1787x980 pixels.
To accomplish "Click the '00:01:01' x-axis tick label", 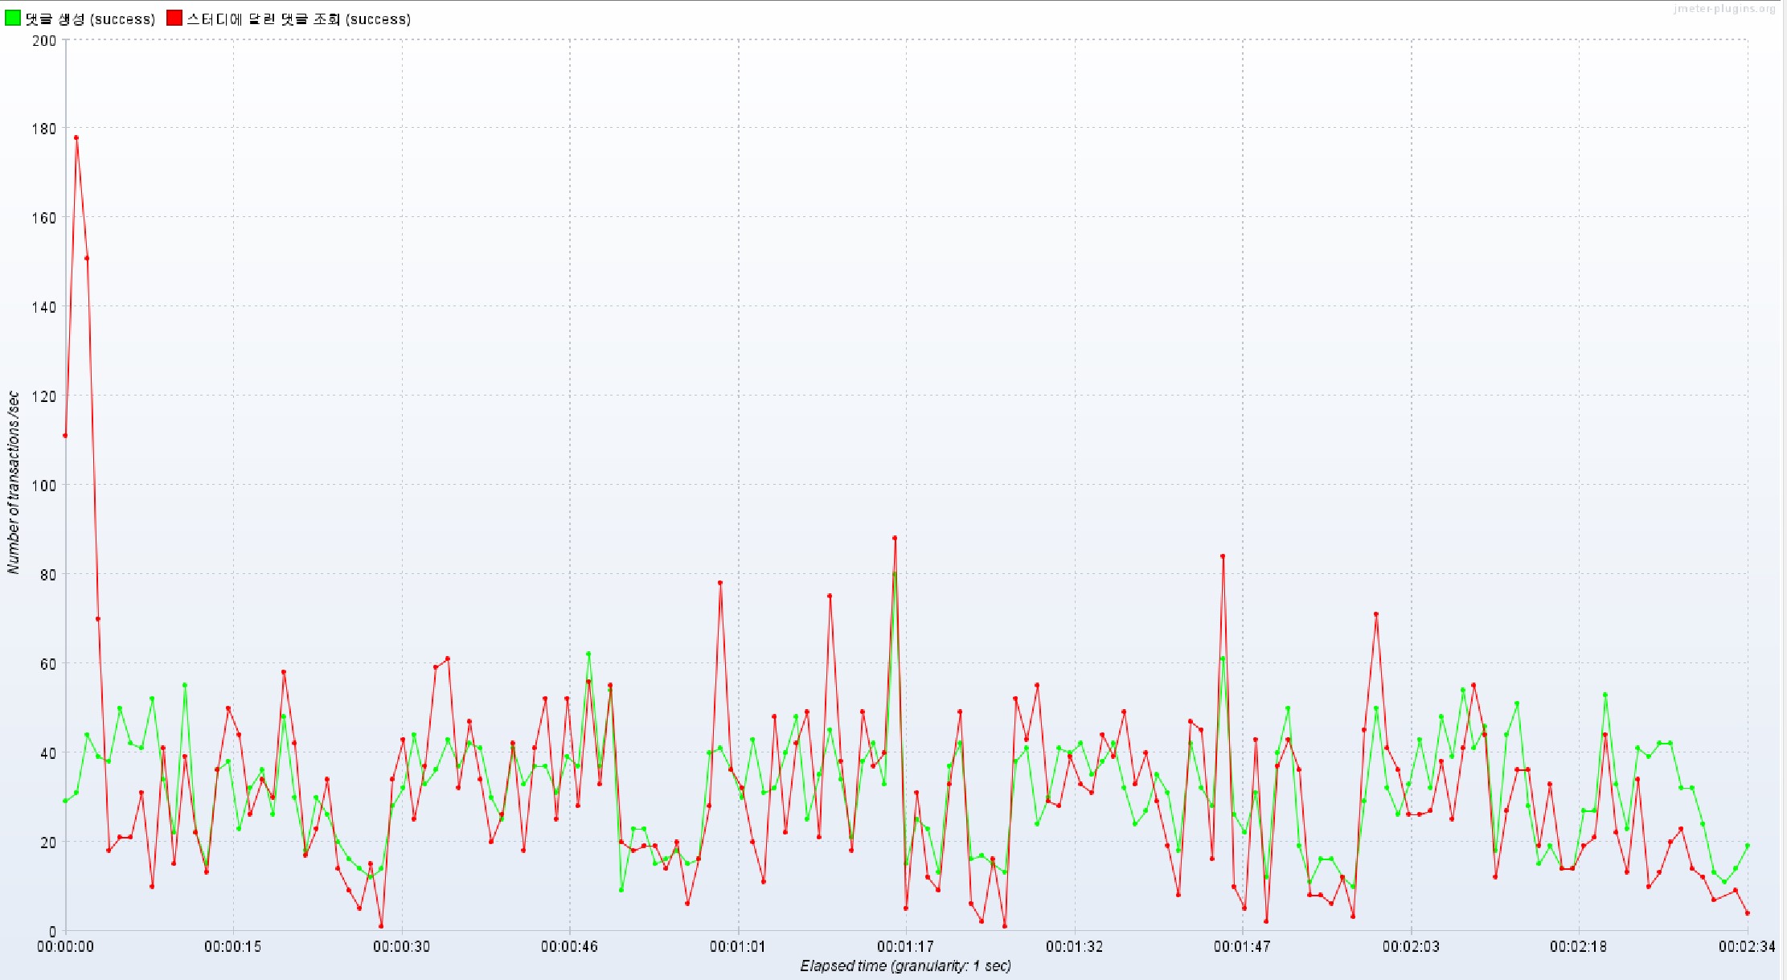I will tap(737, 946).
